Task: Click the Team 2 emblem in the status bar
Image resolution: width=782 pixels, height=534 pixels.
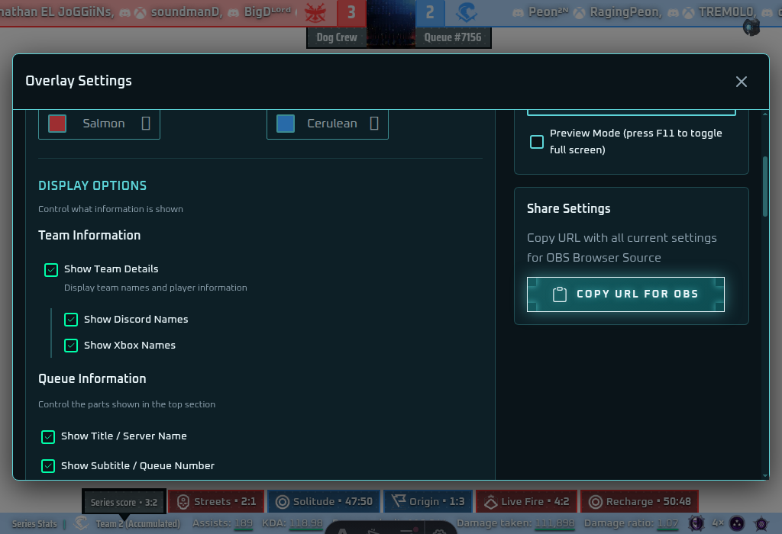Action: coord(82,524)
